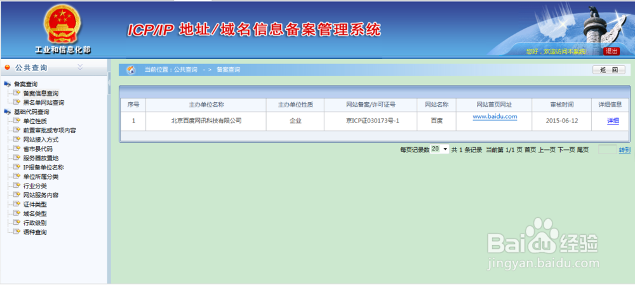Select 服务器放置地 tree item

click(x=41, y=158)
